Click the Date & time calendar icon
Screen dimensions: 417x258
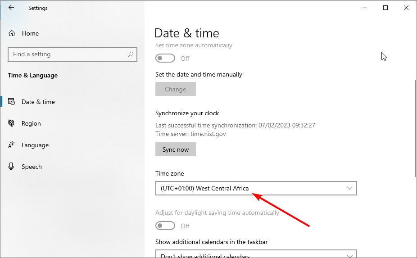pos(12,102)
